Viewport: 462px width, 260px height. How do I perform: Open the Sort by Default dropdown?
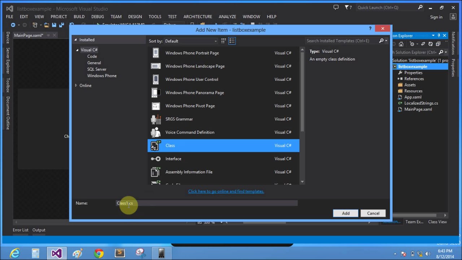191,41
